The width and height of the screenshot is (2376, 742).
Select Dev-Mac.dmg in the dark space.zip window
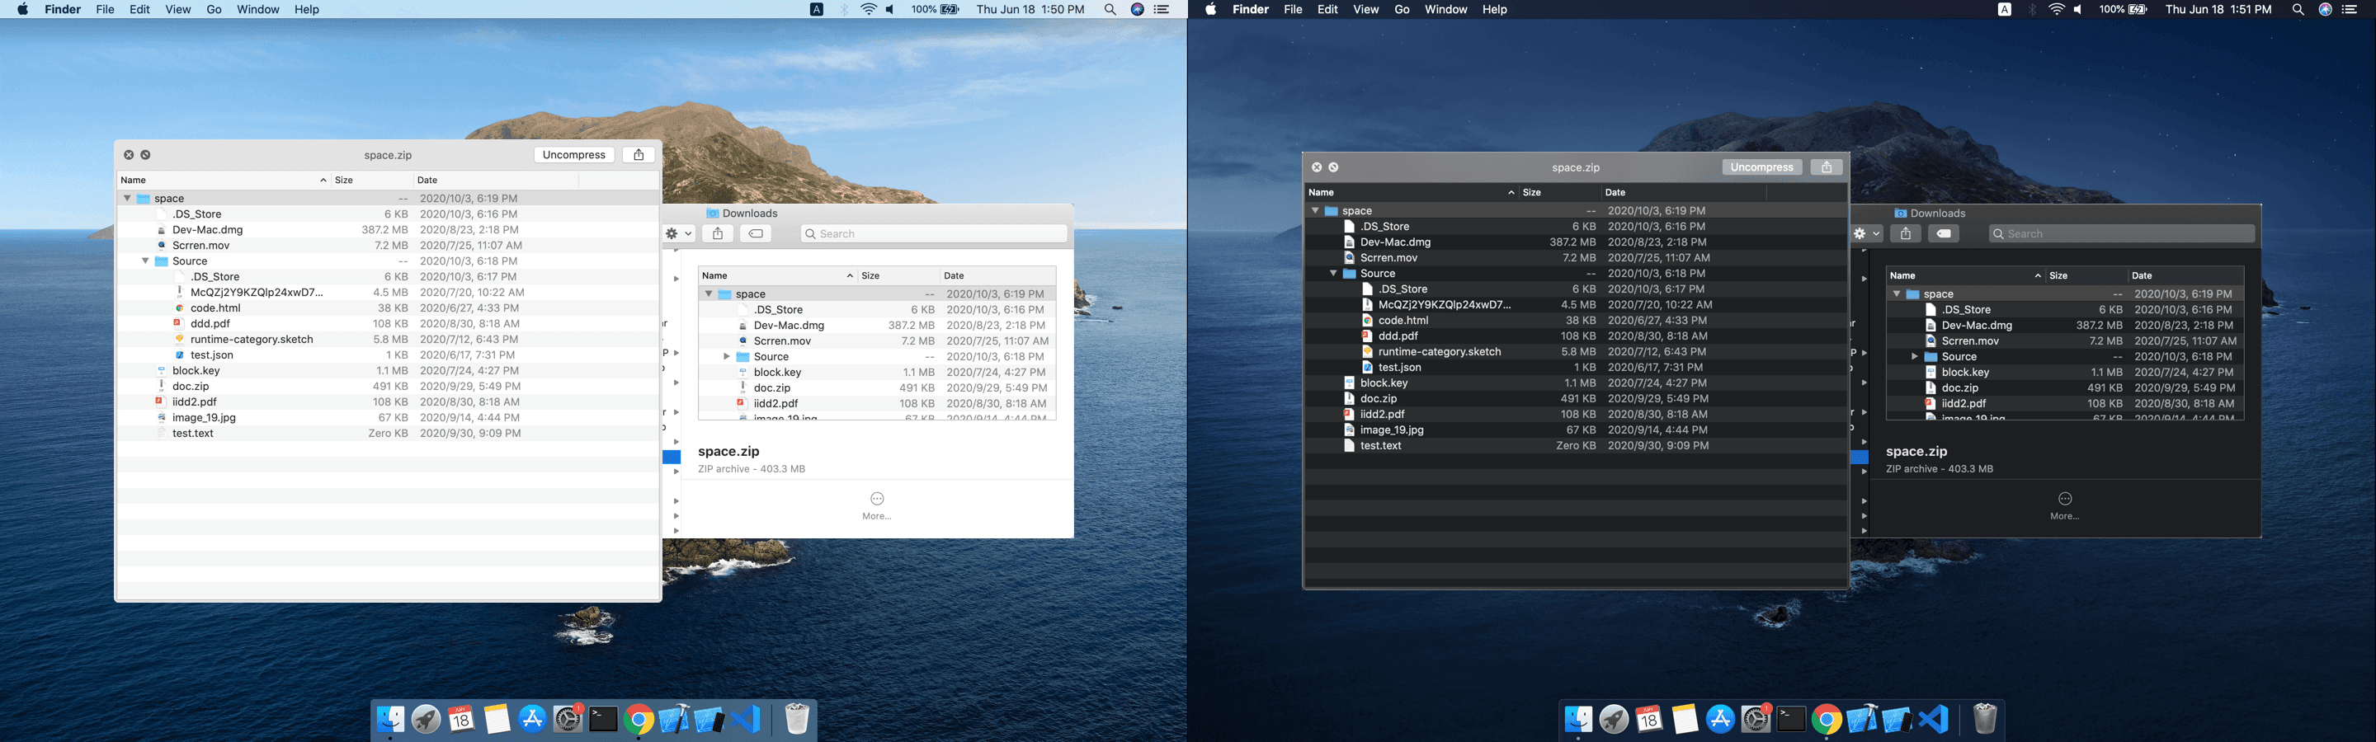coord(1394,242)
